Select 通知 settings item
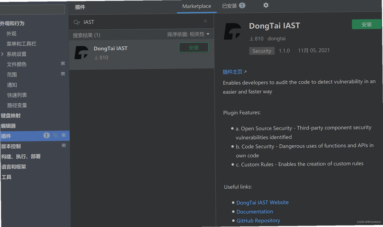Viewport: 383px width, 227px height. click(11, 85)
